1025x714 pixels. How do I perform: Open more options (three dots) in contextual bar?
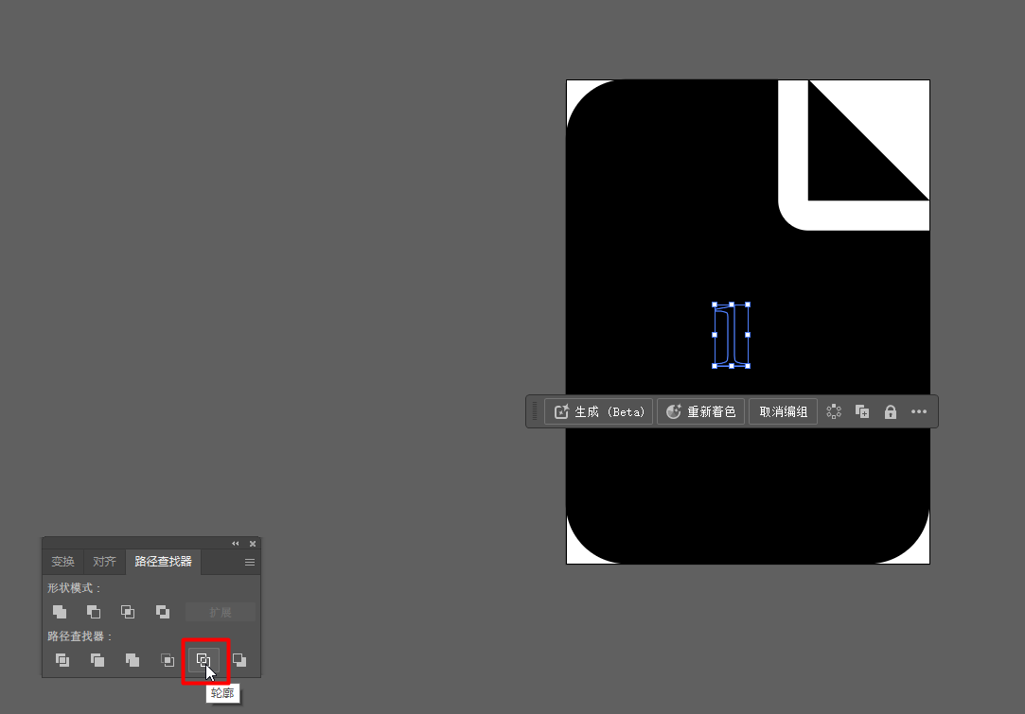point(919,411)
